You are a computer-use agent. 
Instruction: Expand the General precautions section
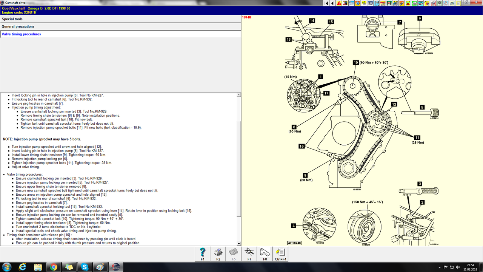[120, 26]
